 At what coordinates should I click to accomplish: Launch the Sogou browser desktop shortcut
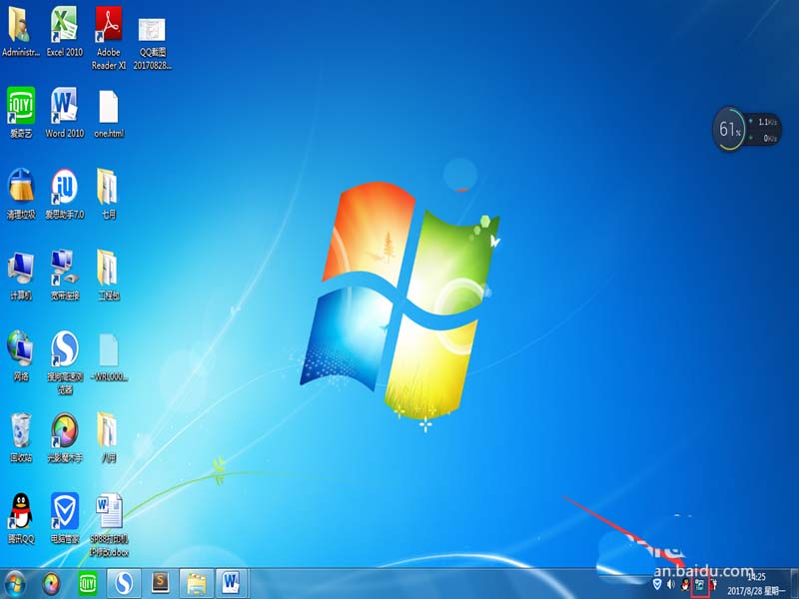(65, 362)
